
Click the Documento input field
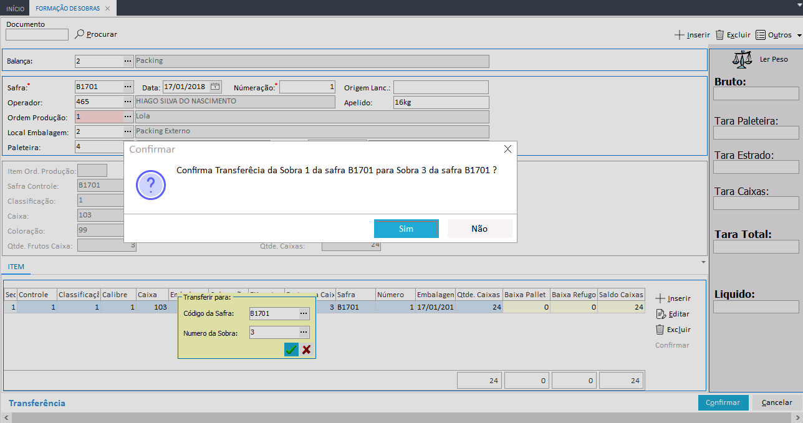click(37, 35)
